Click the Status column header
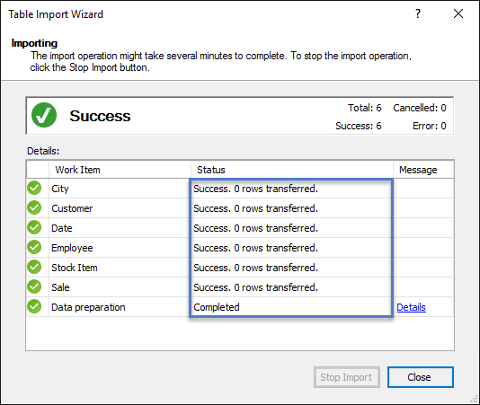480x405 pixels. 292,170
